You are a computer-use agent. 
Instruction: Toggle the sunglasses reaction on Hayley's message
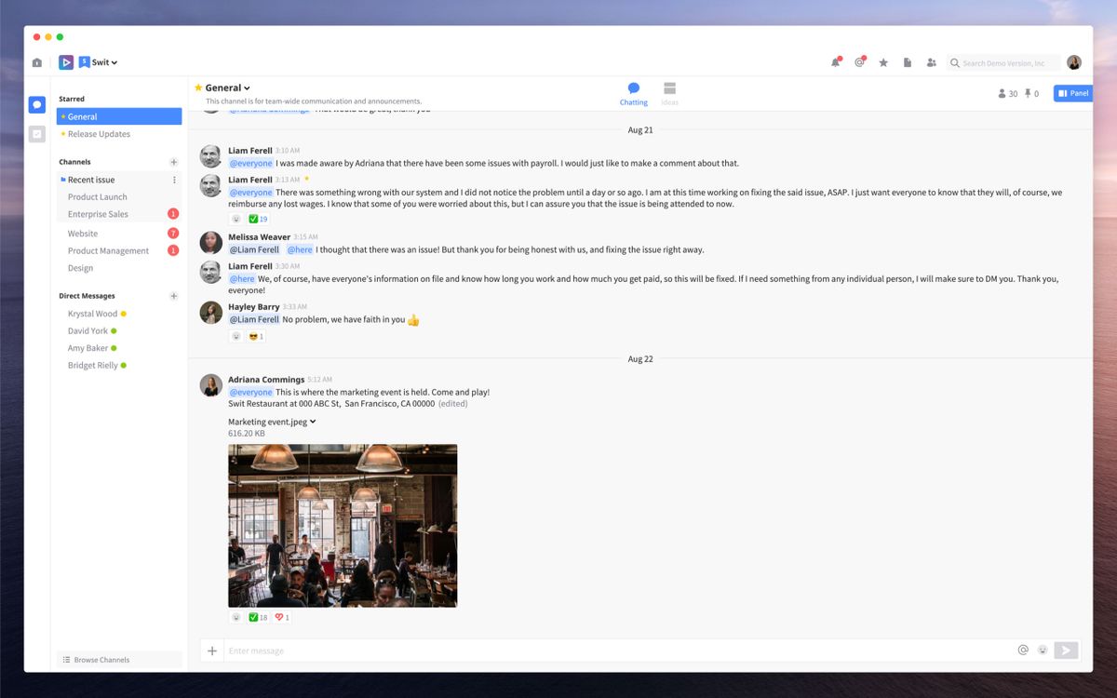(x=253, y=336)
